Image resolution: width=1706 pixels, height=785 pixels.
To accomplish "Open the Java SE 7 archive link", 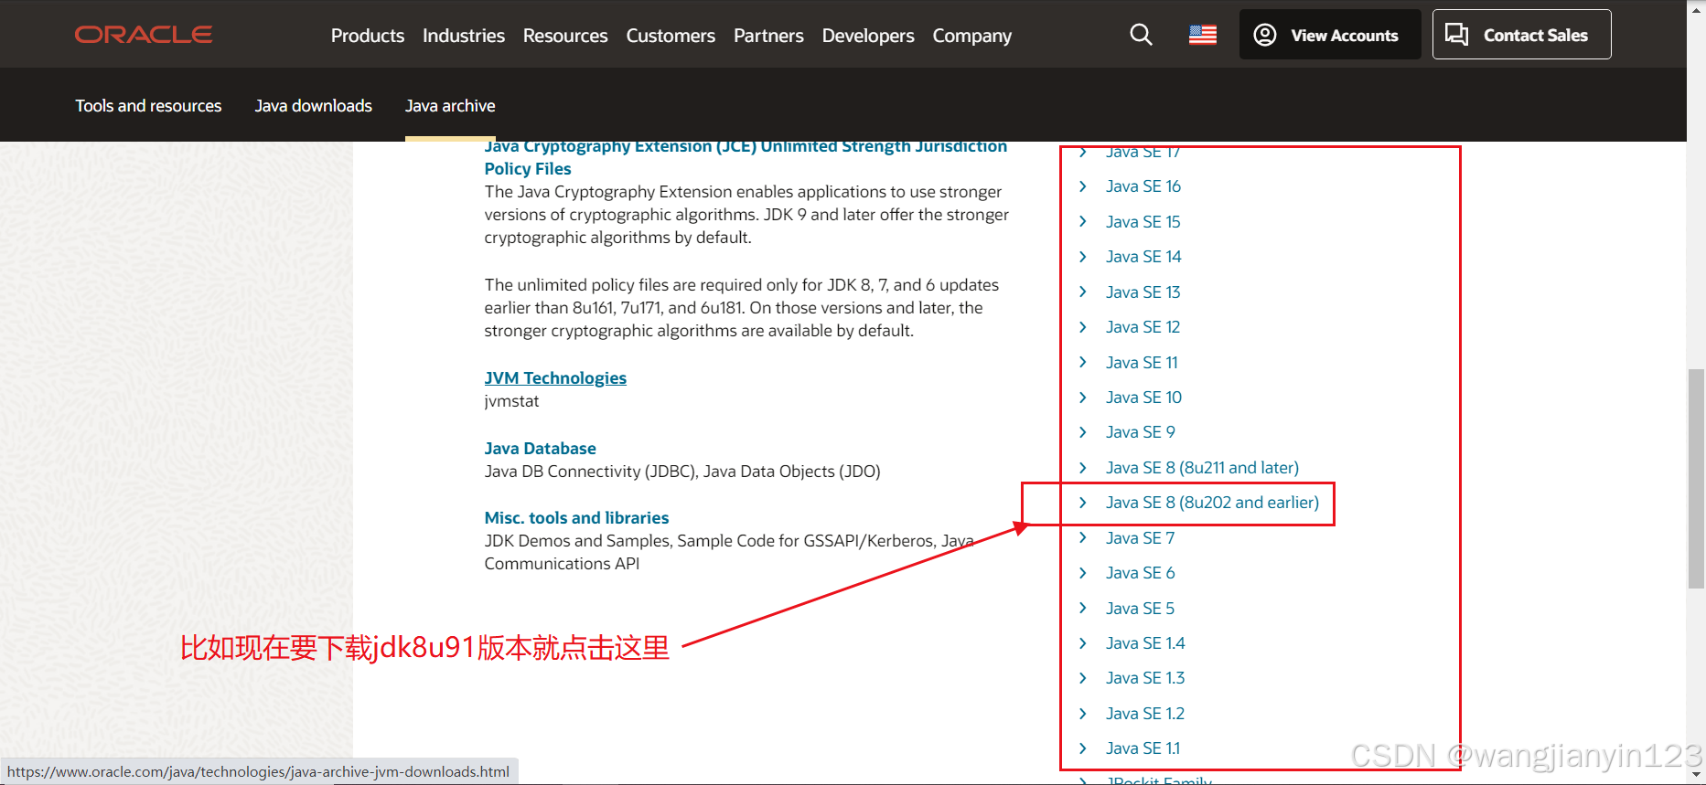I will [1140, 538].
